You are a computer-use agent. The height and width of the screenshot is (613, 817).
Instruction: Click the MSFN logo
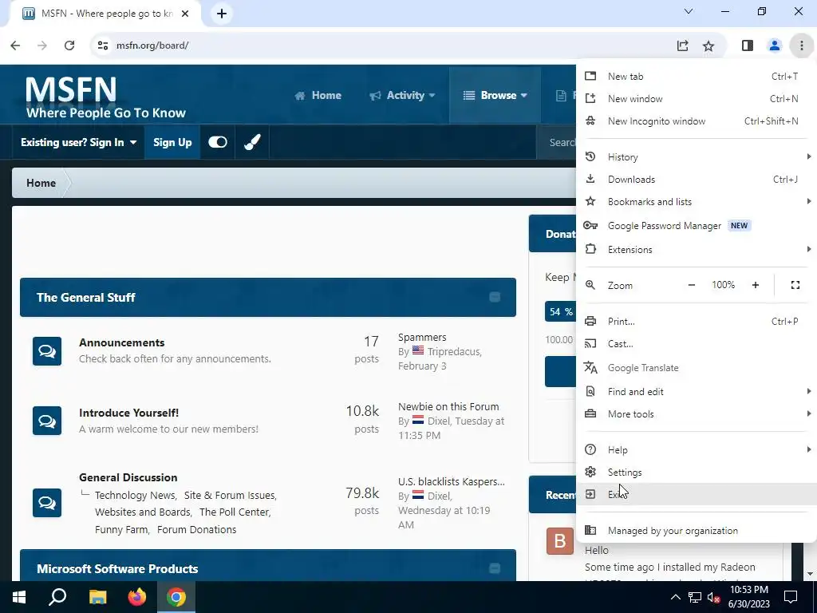[x=106, y=97]
